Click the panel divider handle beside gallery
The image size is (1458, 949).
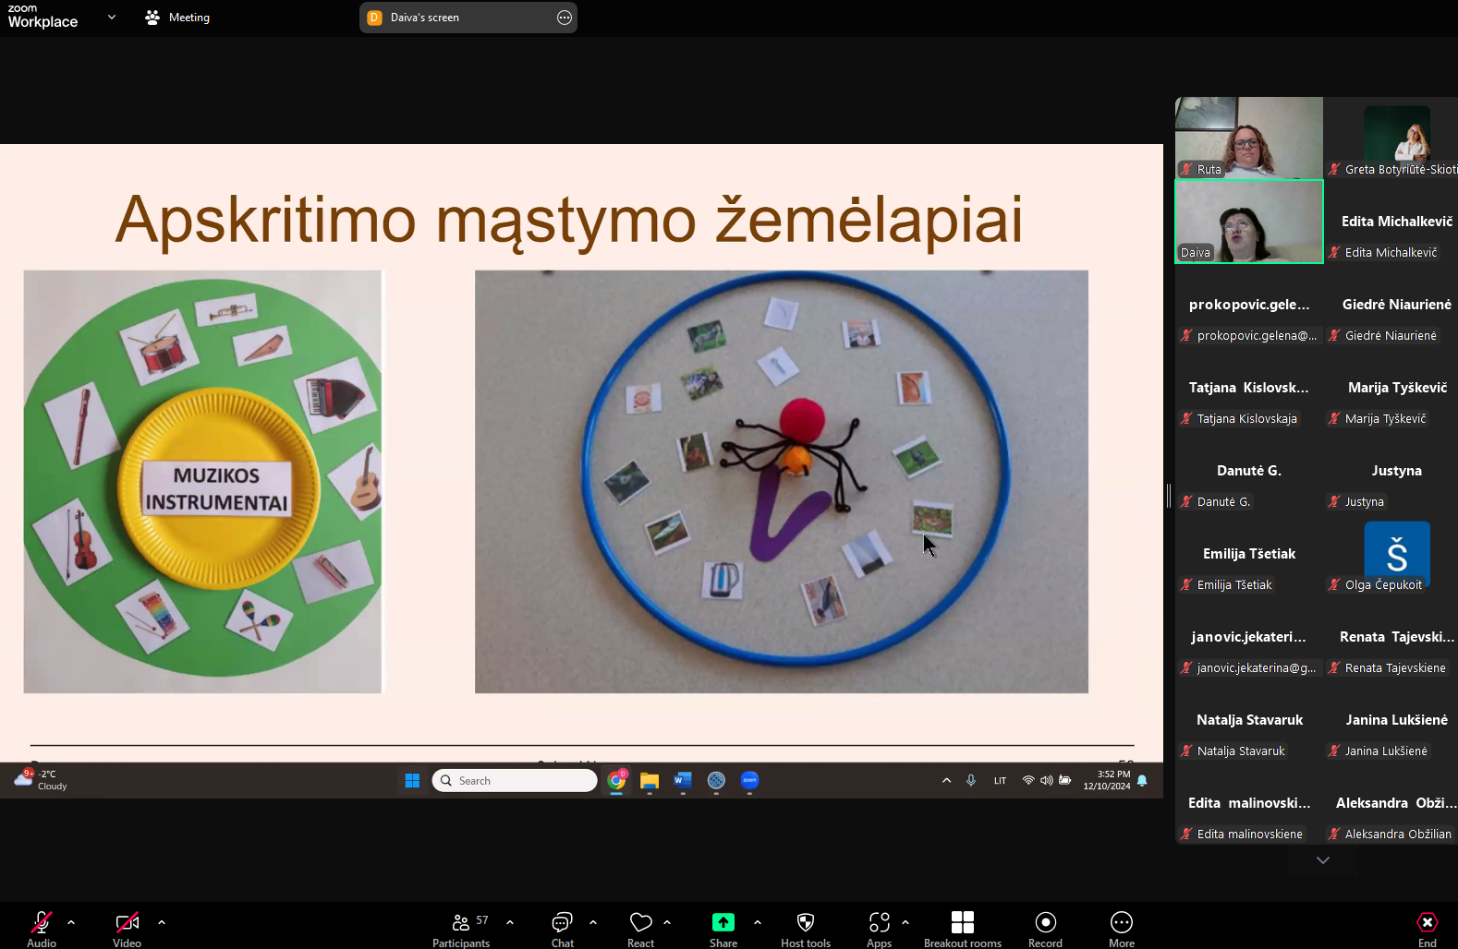(1169, 496)
